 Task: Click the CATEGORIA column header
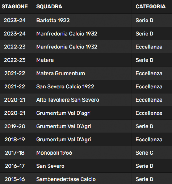pos(151,6)
